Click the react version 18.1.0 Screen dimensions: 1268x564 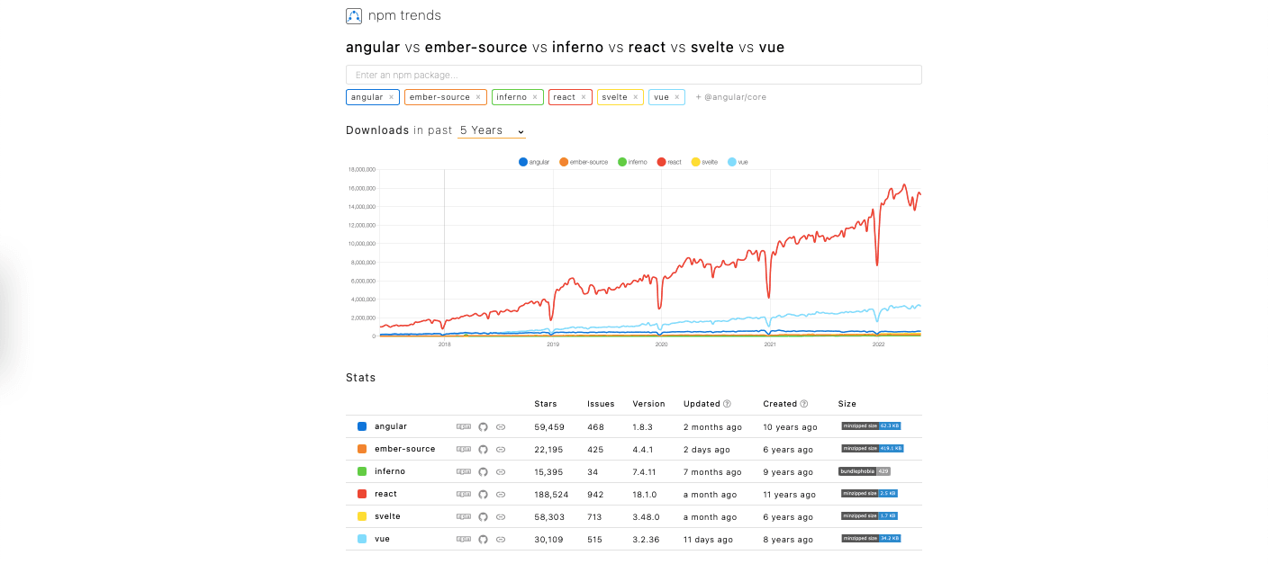click(x=646, y=495)
